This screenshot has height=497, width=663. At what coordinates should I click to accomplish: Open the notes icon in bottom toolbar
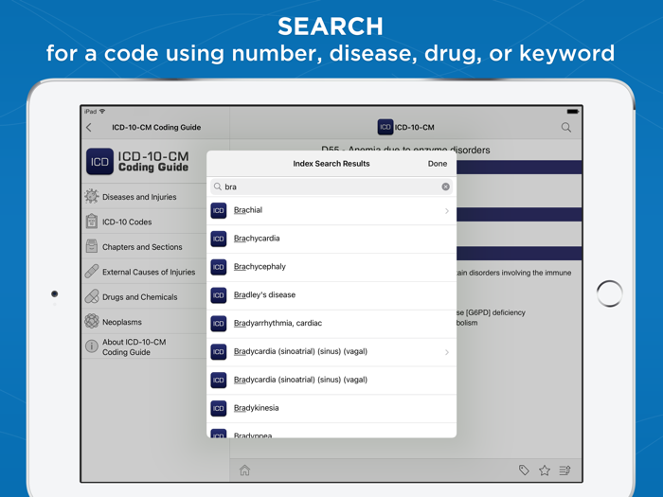tap(564, 470)
